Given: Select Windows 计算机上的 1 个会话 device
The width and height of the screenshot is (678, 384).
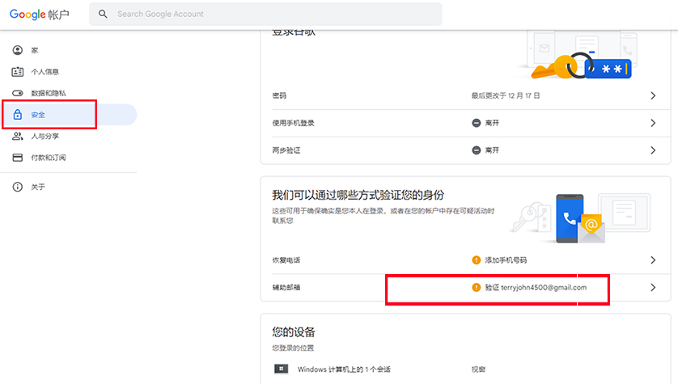Looking at the screenshot, I should [x=344, y=369].
